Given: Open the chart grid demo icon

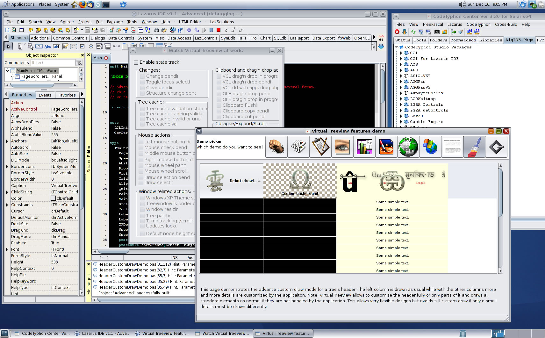Looking at the screenshot, I should (364, 147).
